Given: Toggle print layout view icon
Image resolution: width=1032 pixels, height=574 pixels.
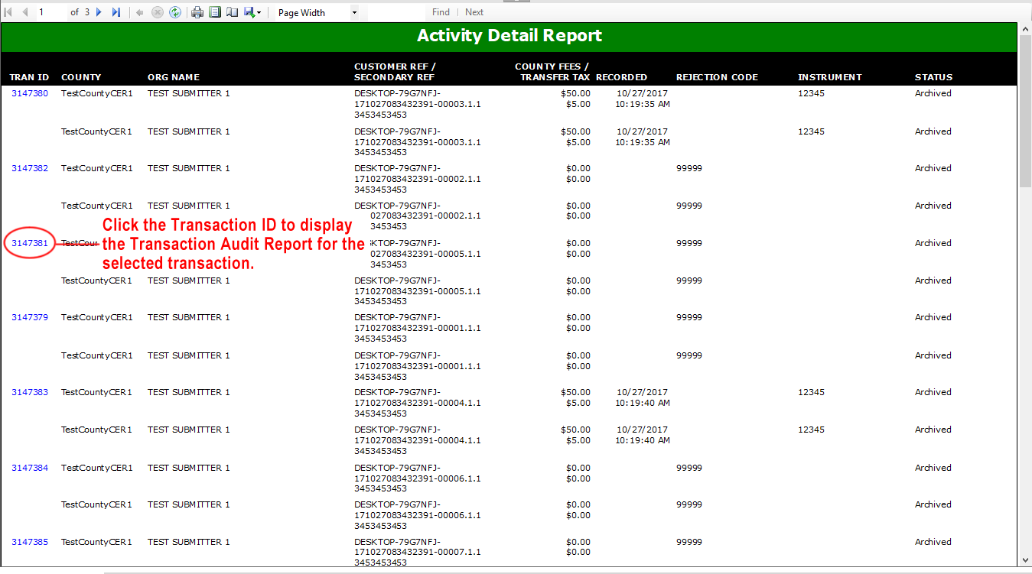Looking at the screenshot, I should (x=215, y=12).
